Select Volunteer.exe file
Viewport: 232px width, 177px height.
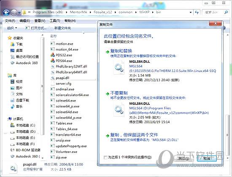(x=64, y=152)
